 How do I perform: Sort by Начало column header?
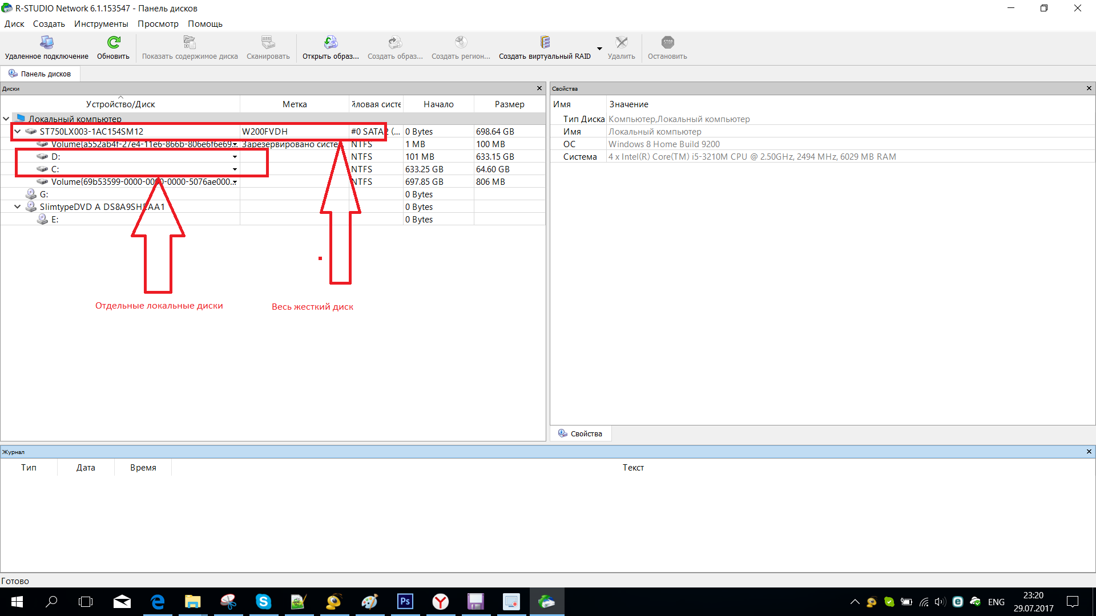tap(438, 104)
